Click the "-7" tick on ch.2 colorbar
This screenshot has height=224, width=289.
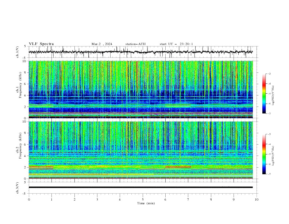point(269,174)
